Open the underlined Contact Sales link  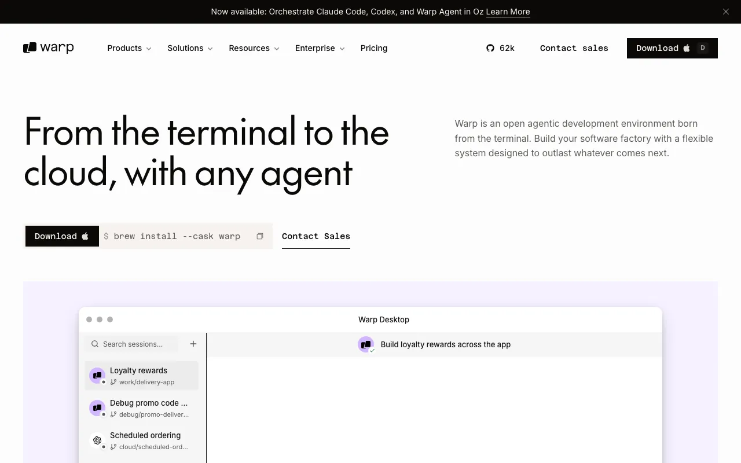click(x=316, y=236)
